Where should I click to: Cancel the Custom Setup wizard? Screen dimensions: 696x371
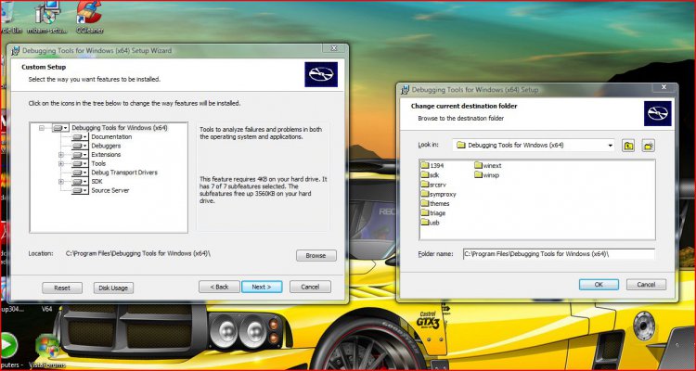click(x=310, y=287)
